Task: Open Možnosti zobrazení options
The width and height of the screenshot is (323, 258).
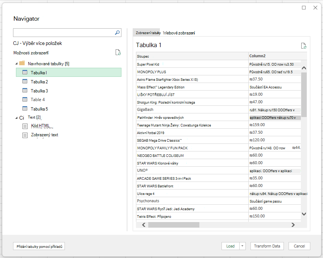Action: tap(31, 53)
